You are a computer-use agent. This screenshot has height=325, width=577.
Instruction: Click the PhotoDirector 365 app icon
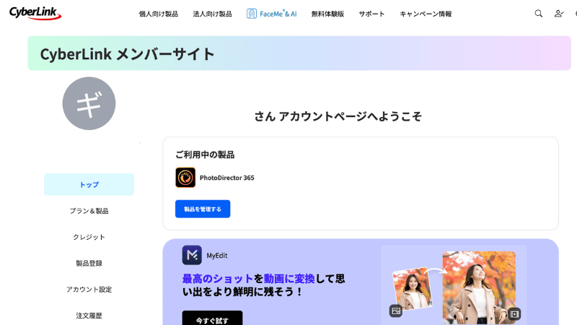185,178
